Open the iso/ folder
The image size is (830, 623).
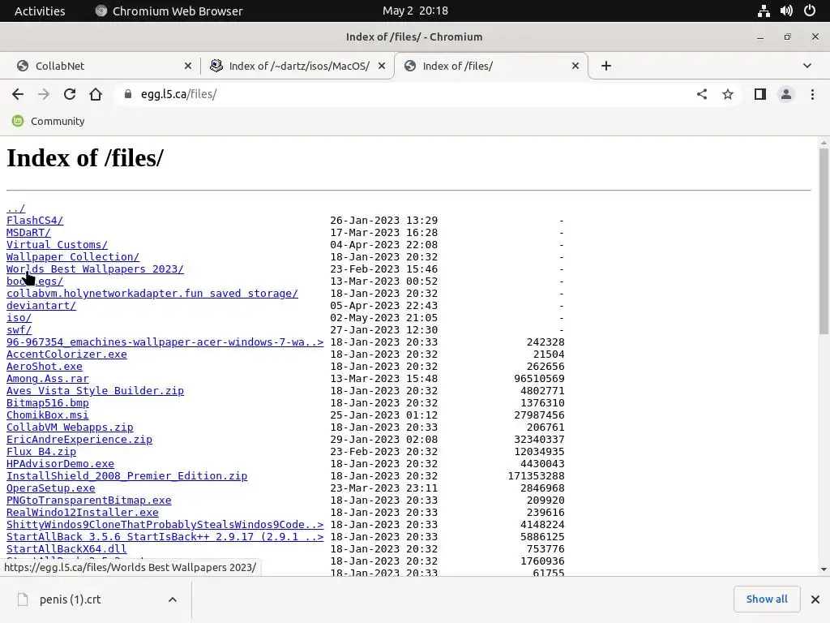(19, 318)
